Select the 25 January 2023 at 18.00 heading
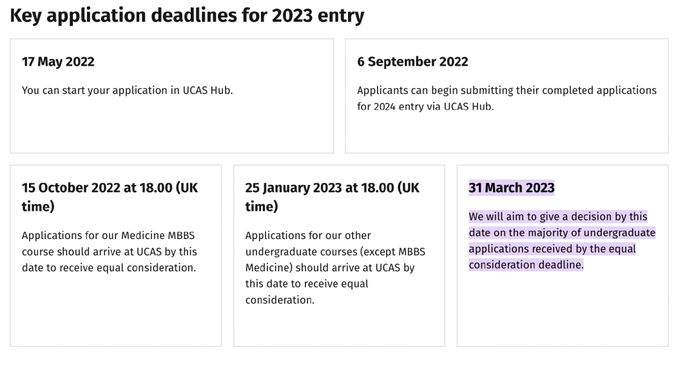The image size is (696, 366). [x=332, y=197]
